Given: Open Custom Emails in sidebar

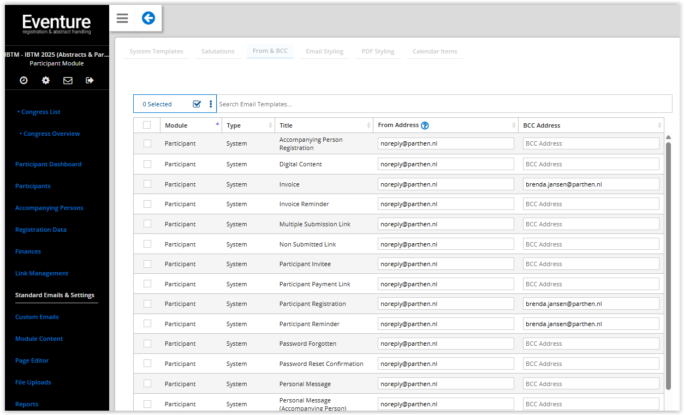Looking at the screenshot, I should pos(37,317).
